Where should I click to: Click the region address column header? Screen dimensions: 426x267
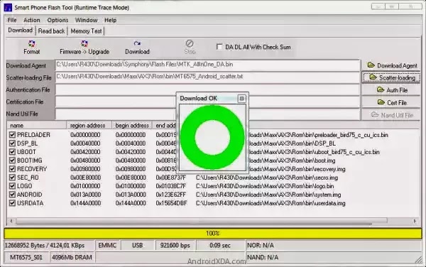89,126
